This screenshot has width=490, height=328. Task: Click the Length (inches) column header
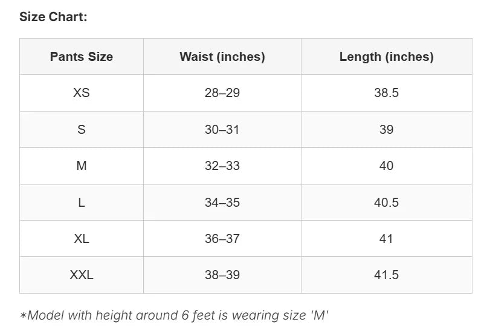pos(387,57)
